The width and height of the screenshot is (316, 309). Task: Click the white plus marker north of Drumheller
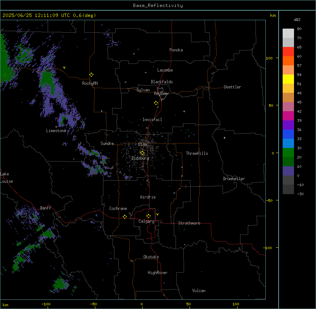[224, 138]
